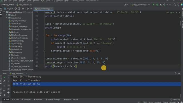183x103 pixels.
Task: Pin the Run tab
Action: 4,95
